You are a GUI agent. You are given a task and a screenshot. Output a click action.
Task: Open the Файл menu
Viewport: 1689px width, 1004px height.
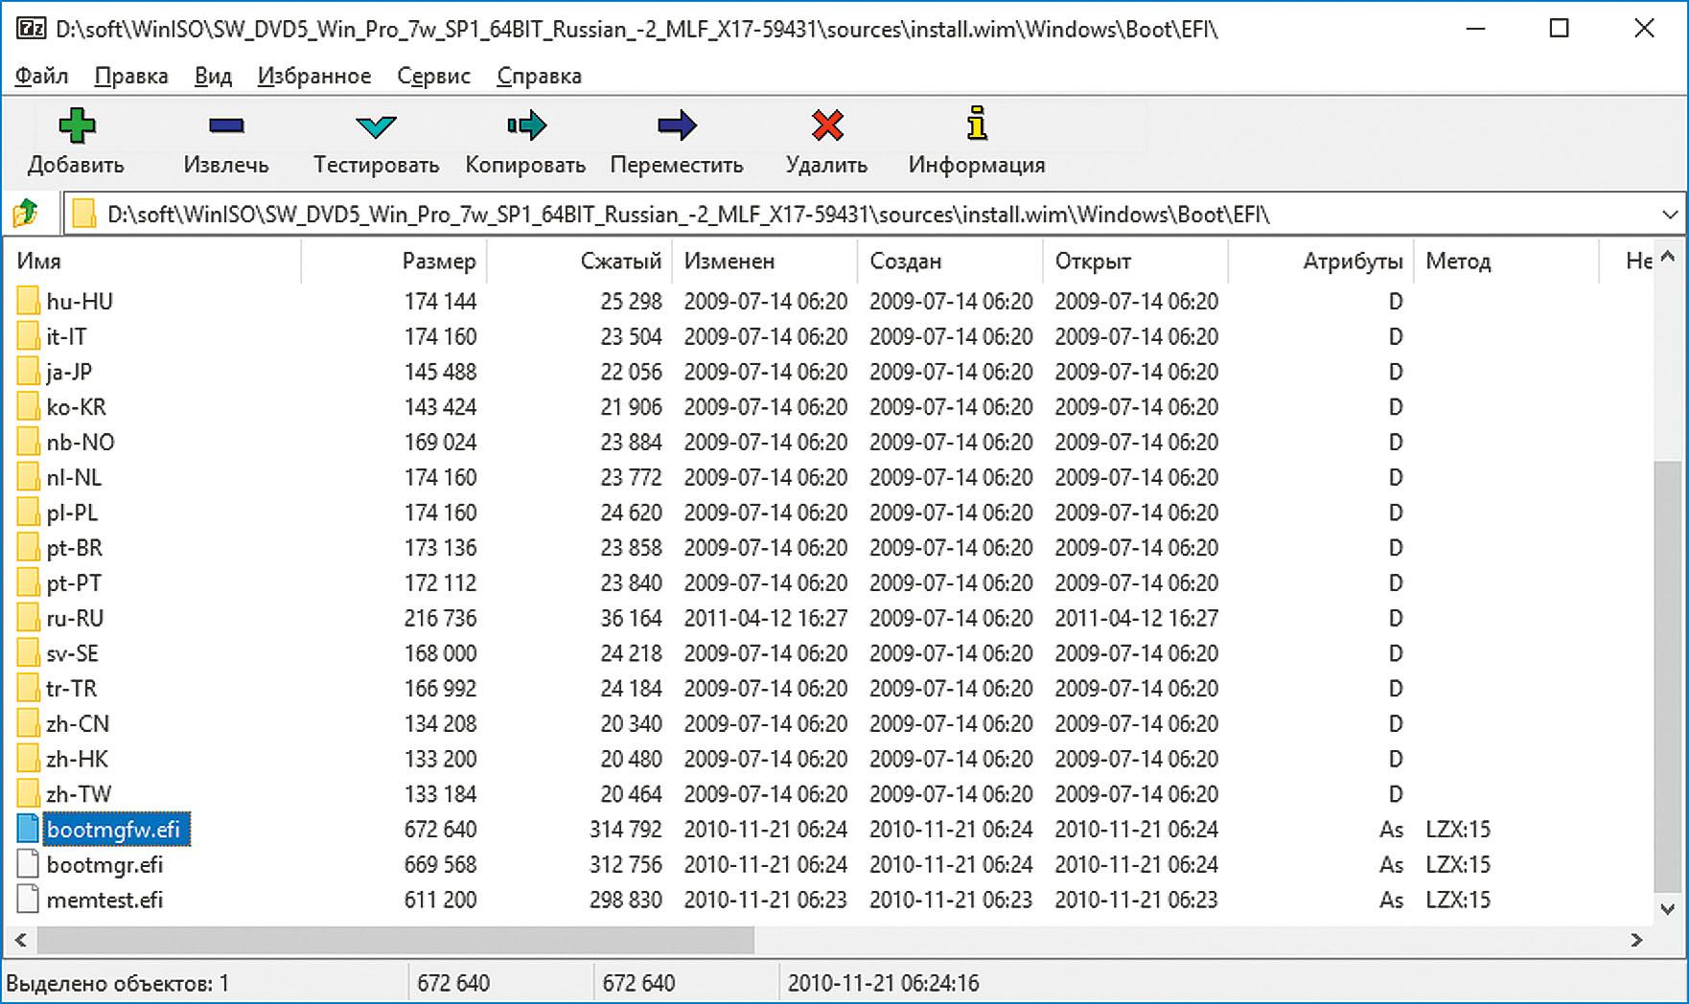[42, 76]
